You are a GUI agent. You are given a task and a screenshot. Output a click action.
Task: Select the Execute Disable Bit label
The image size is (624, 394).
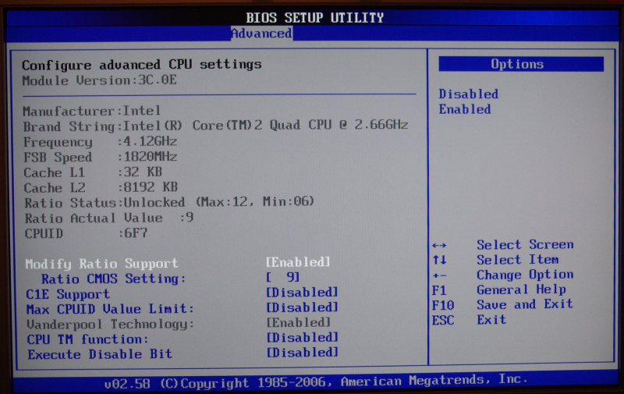point(100,354)
